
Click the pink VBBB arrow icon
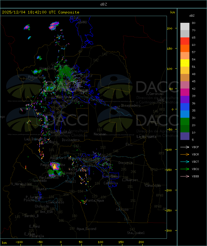point(185,176)
